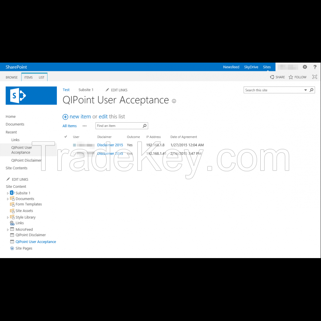The width and height of the screenshot is (321, 321).
Task: Open Home in quick launch
Action: [x=11, y=117]
